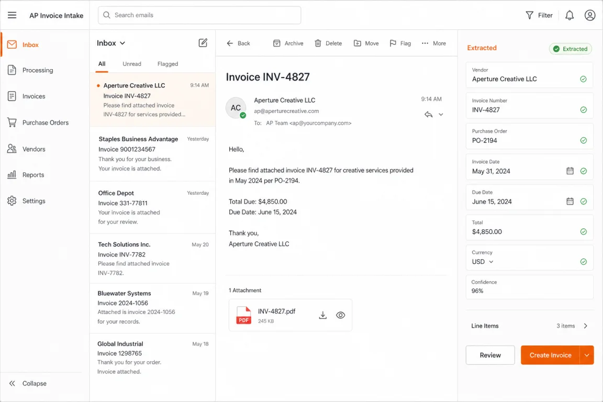Viewport: 603px width, 402px height.
Task: Open Bluewater Systems email
Action: [153, 308]
